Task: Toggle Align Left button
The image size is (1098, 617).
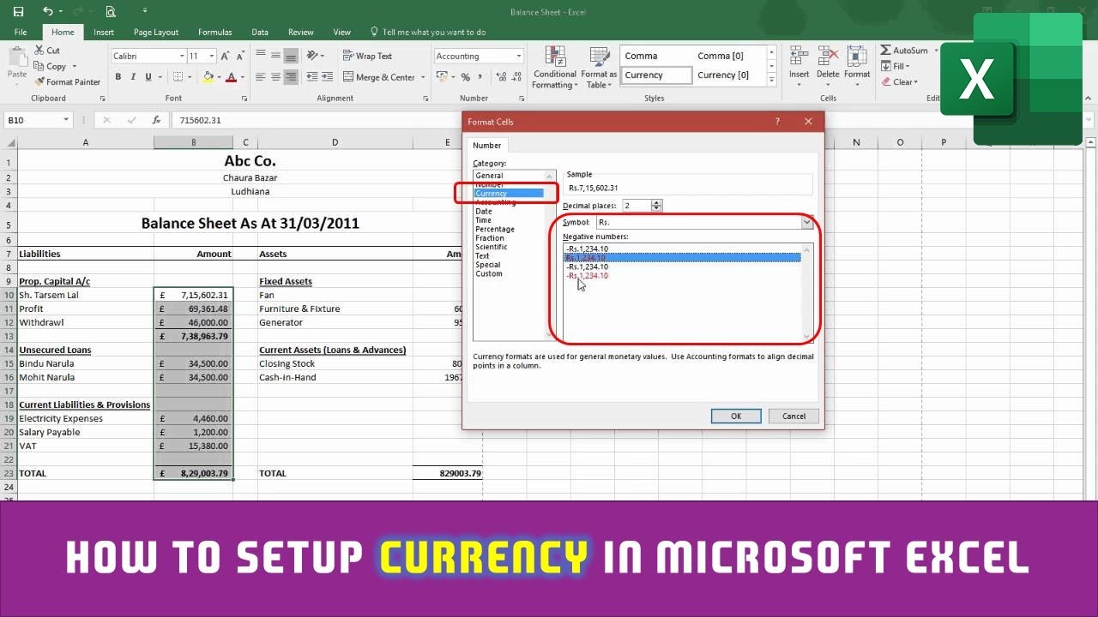Action: click(261, 77)
